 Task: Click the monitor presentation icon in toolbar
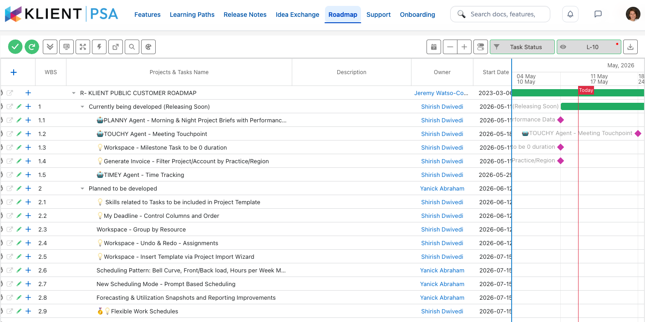(x=66, y=47)
